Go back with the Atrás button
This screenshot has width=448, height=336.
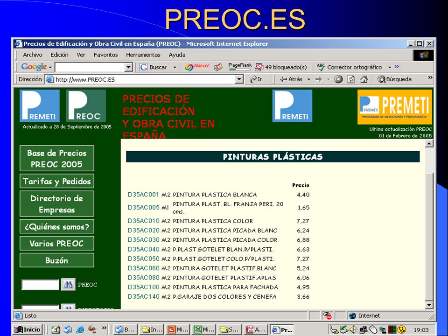291,79
